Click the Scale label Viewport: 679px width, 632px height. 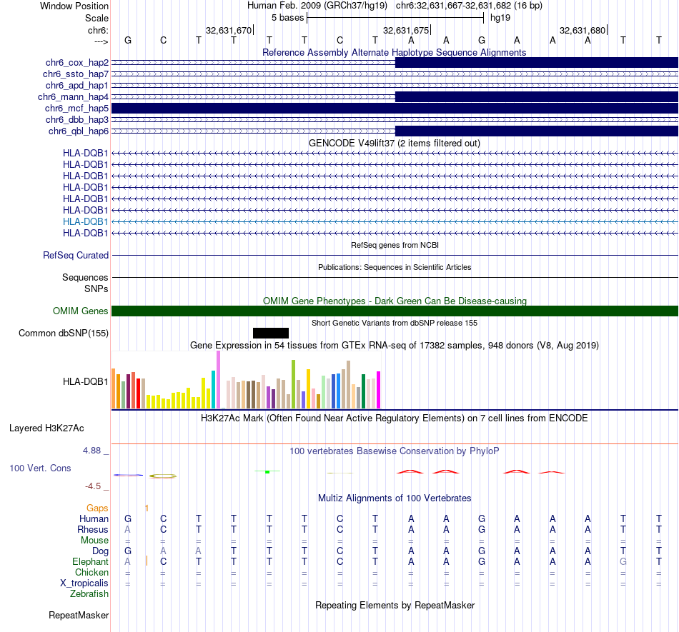97,18
